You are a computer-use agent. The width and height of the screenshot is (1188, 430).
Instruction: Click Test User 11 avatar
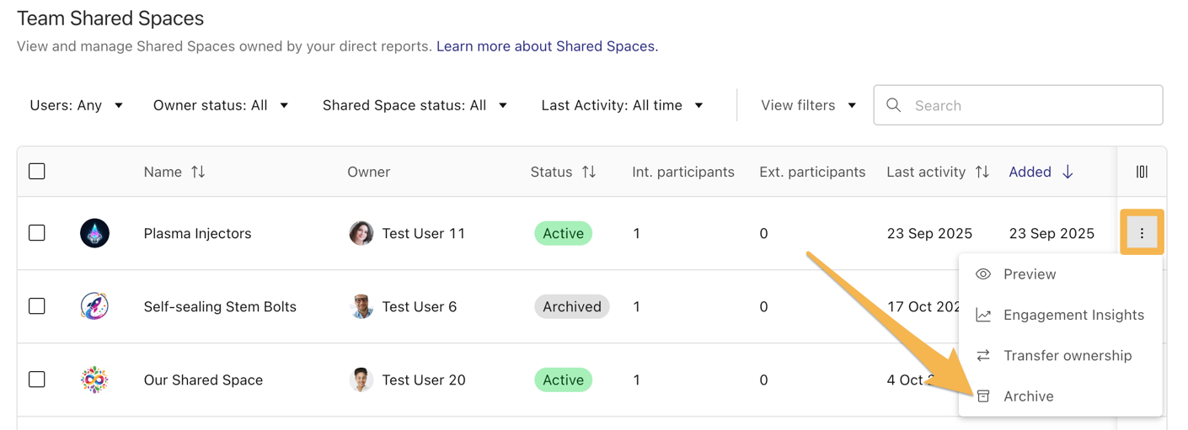361,233
